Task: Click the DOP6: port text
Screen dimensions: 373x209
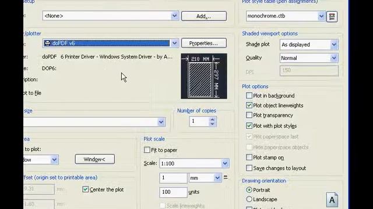Action: tap(49, 69)
